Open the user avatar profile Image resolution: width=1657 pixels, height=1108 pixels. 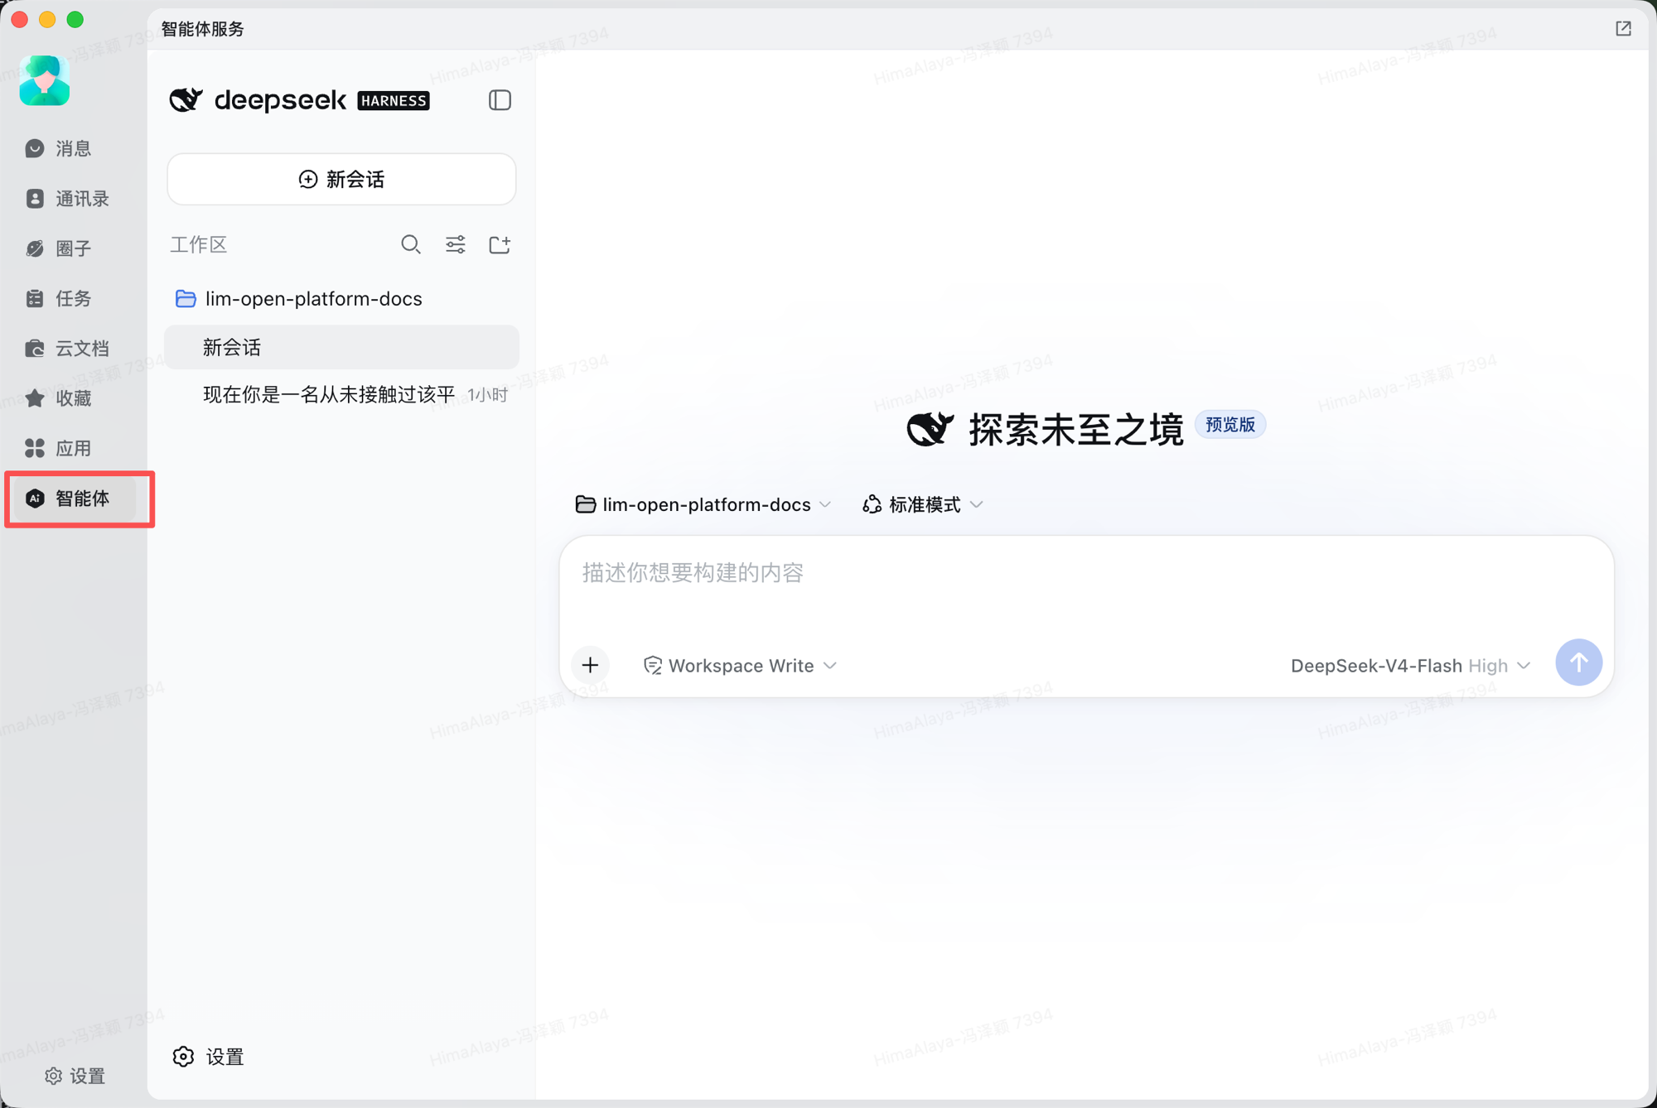pyautogui.click(x=45, y=80)
